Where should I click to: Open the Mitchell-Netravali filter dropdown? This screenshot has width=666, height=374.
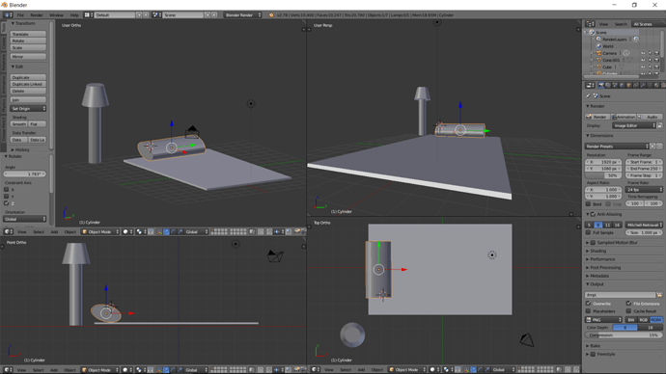click(645, 225)
